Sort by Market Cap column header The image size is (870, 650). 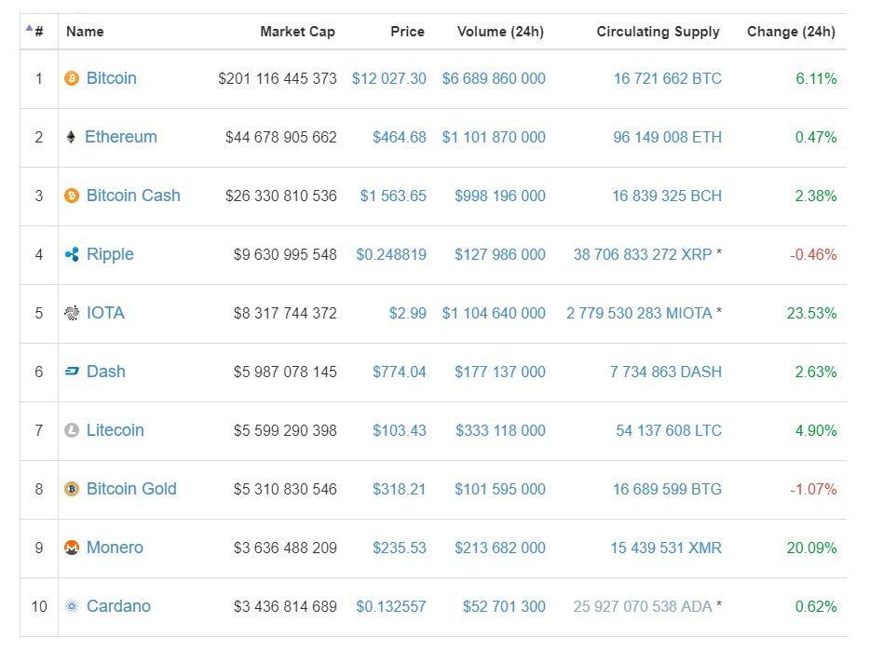(x=297, y=32)
